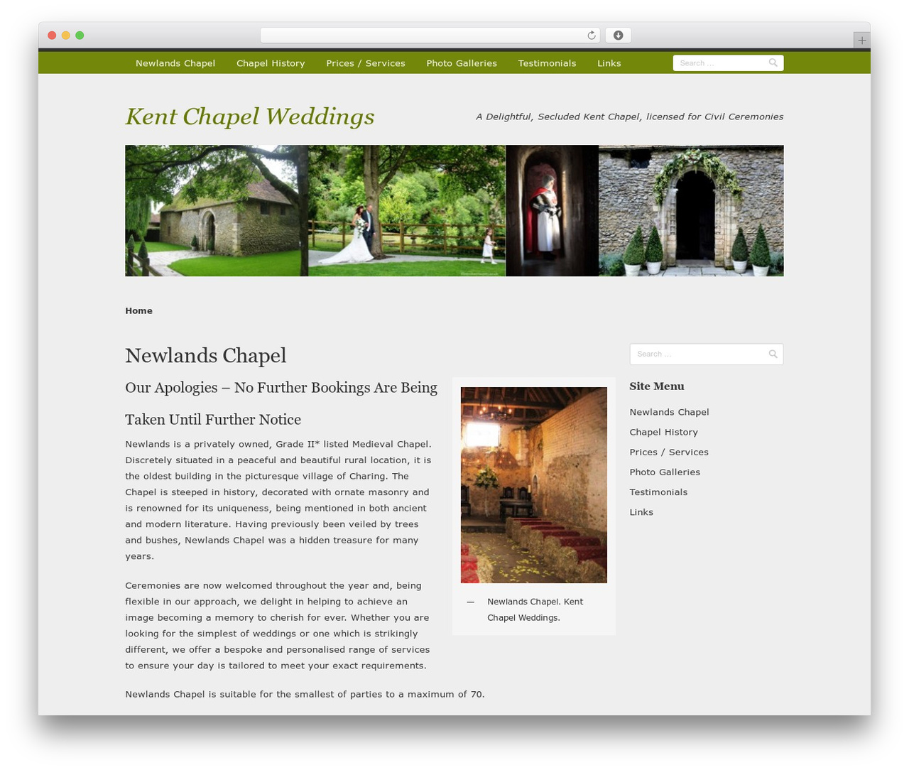
Task: Click the magnifier icon in top navigation search
Action: [773, 63]
